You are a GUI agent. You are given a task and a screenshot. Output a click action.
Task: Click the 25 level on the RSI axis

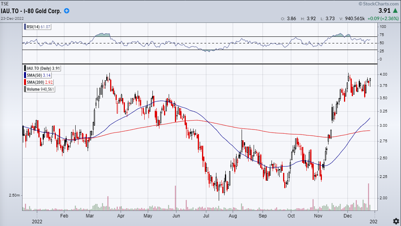[382, 51]
